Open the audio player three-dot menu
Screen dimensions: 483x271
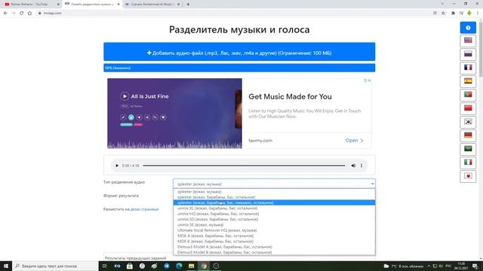[x=361, y=166]
